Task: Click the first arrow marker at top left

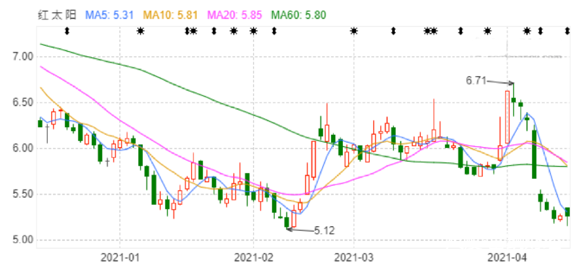Action: coord(67,31)
